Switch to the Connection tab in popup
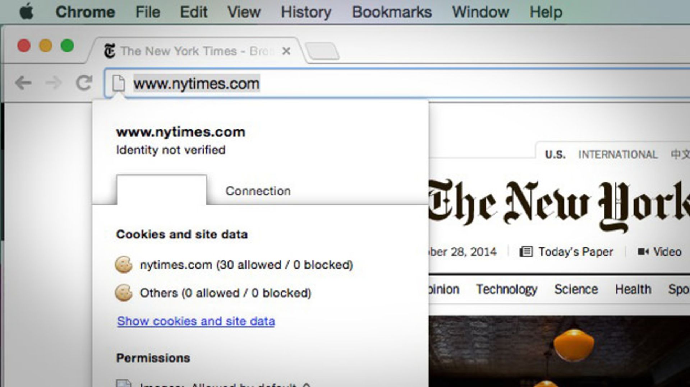690x387 pixels. (258, 191)
